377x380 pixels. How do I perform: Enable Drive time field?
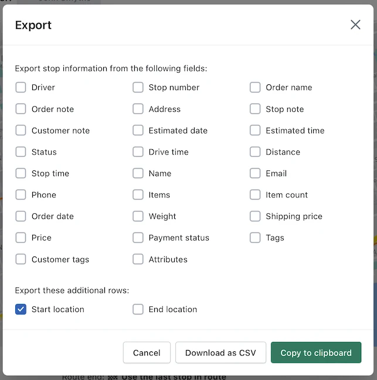[x=138, y=152]
